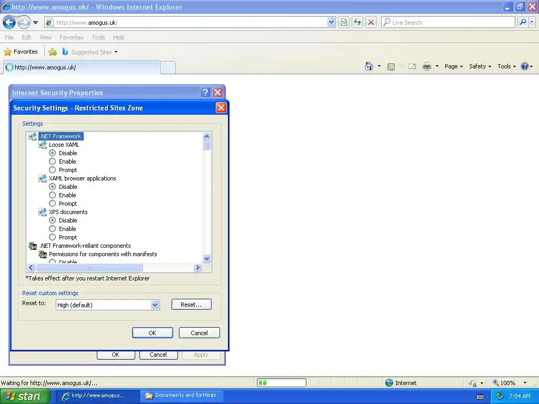Click the Favorites star button
Screen dimensions: 539x404
click(21, 52)
